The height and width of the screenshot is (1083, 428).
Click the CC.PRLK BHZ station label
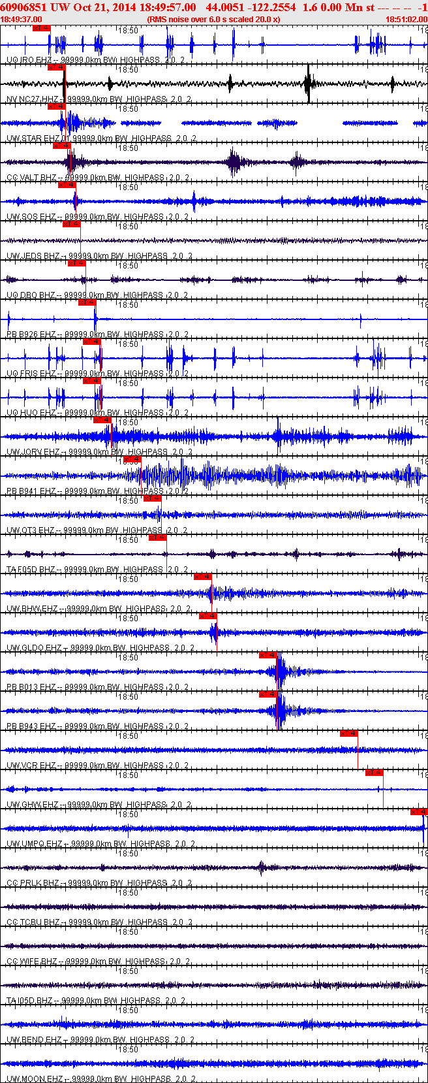pyautogui.click(x=33, y=883)
